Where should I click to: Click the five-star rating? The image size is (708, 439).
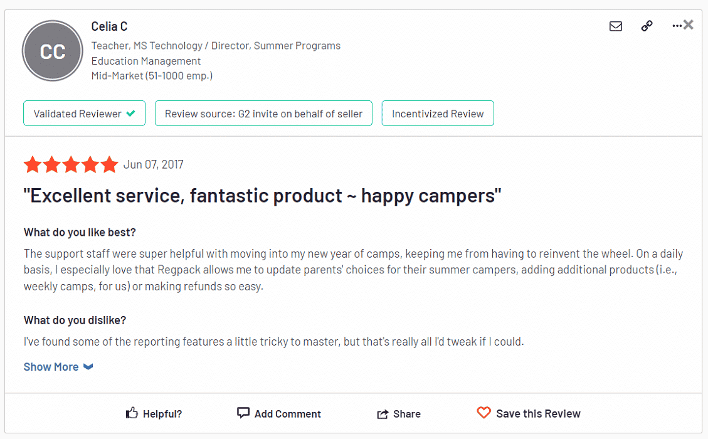tap(71, 165)
